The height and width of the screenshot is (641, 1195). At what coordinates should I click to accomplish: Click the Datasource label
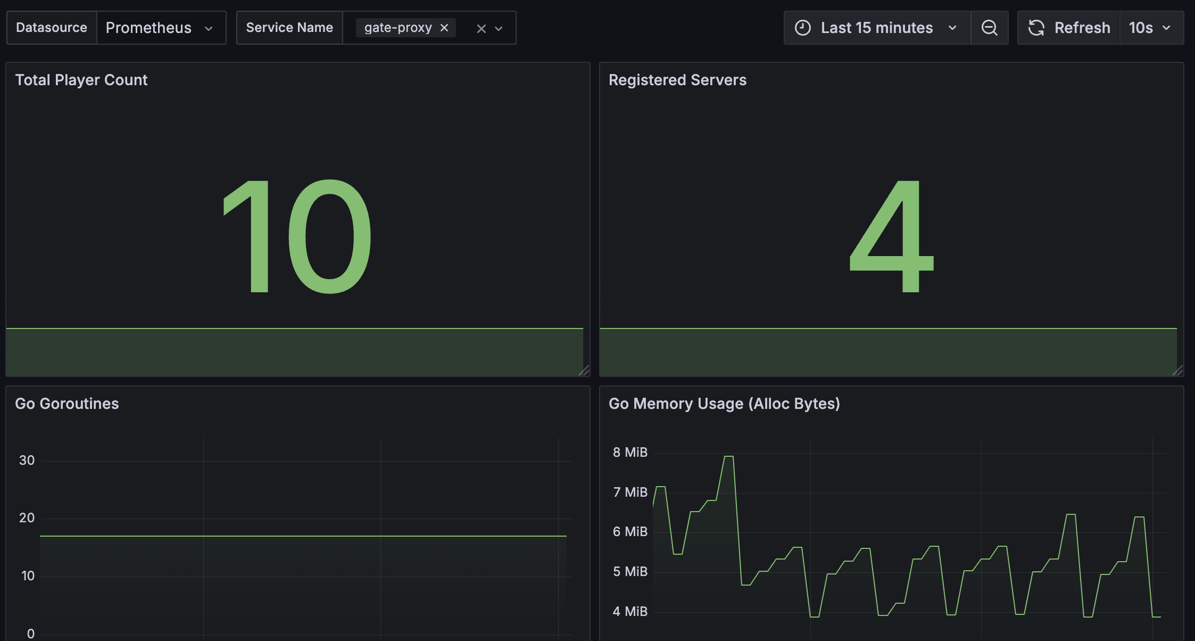[51, 27]
